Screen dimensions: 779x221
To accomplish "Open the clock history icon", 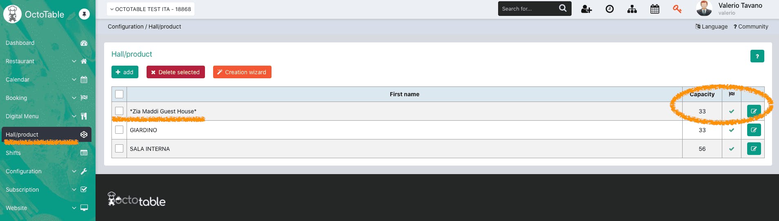I will click(x=610, y=9).
